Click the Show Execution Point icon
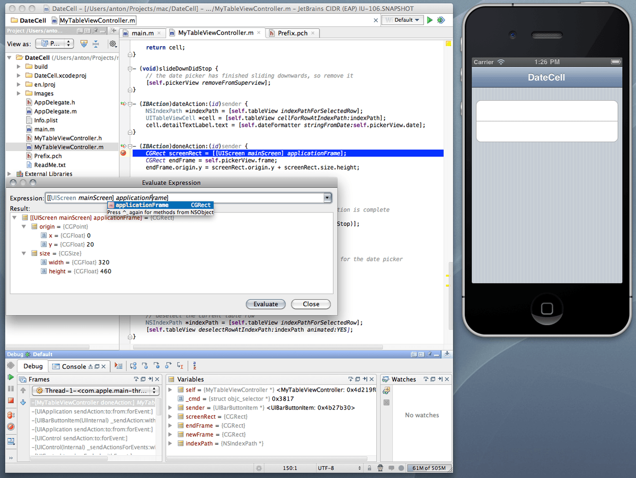 [118, 366]
